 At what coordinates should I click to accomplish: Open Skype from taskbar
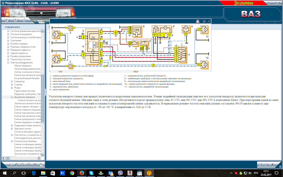click(91, 173)
